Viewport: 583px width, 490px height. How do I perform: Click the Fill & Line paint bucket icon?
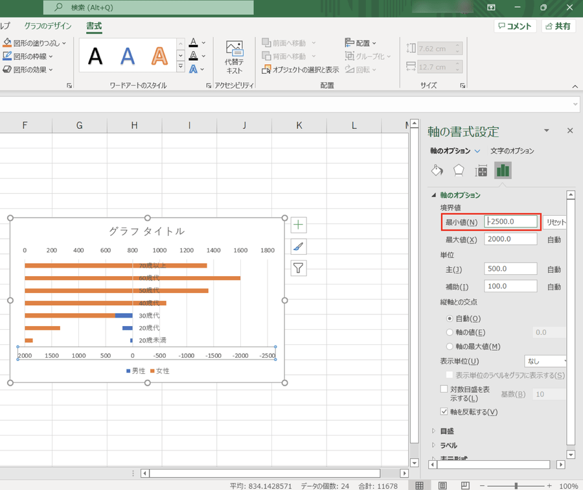[437, 170]
